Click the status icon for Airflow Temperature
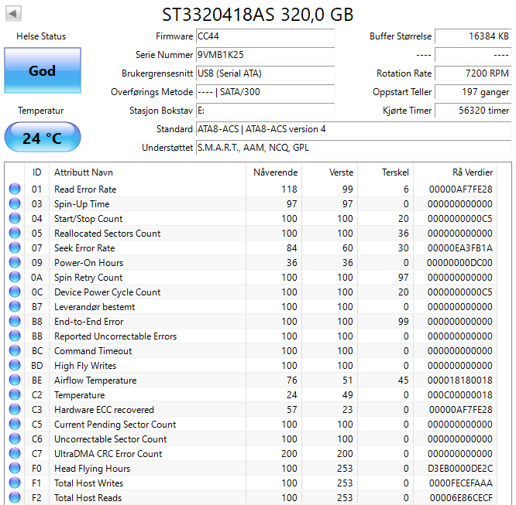Image resolution: width=516 pixels, height=505 pixels. (15, 380)
